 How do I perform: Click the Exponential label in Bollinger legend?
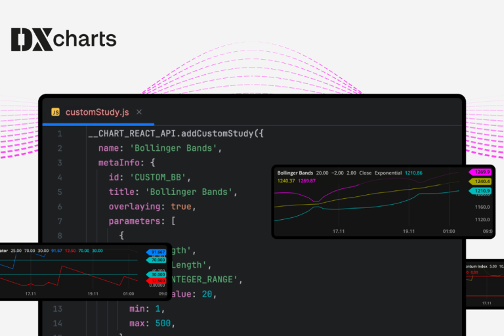point(388,173)
